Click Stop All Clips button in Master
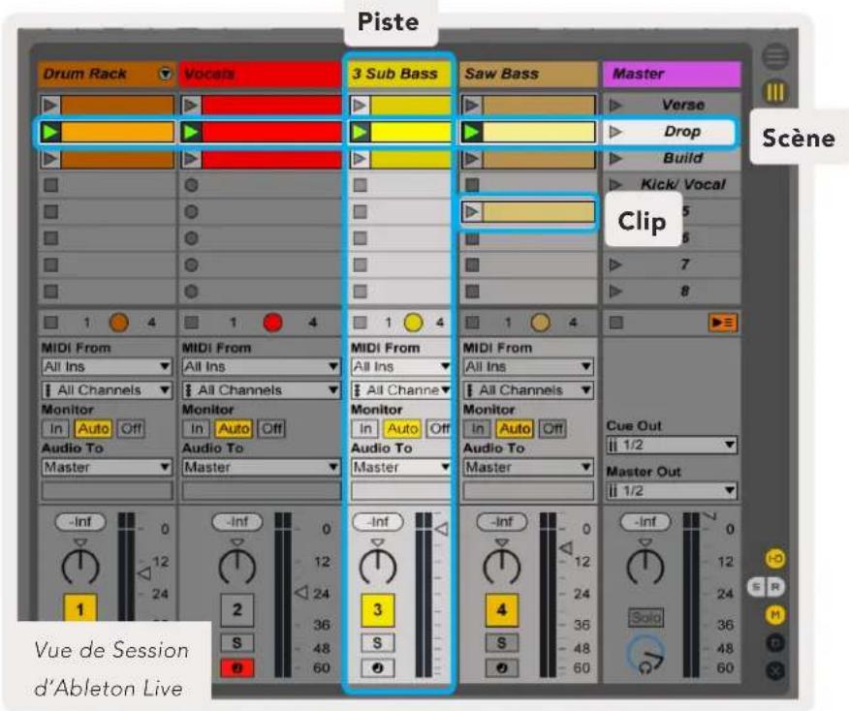 tap(615, 323)
